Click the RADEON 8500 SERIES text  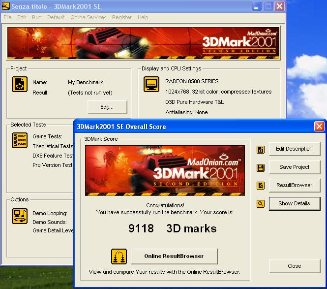click(192, 81)
